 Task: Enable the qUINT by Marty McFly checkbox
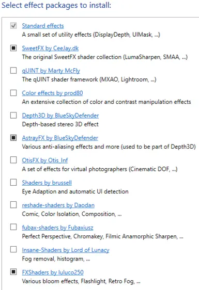tap(13, 71)
